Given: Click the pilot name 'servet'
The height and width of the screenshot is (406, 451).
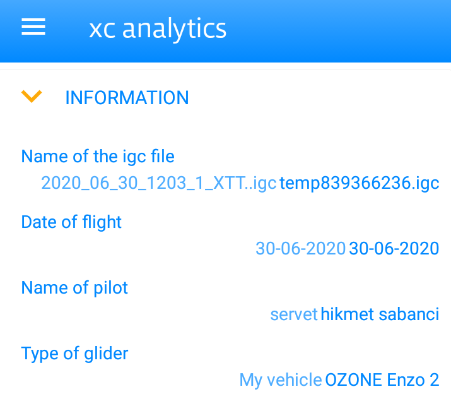Looking at the screenshot, I should click(x=293, y=314).
